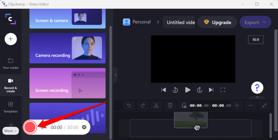Click the black video preview canvas
The width and height of the screenshot is (278, 140).
point(193,59)
